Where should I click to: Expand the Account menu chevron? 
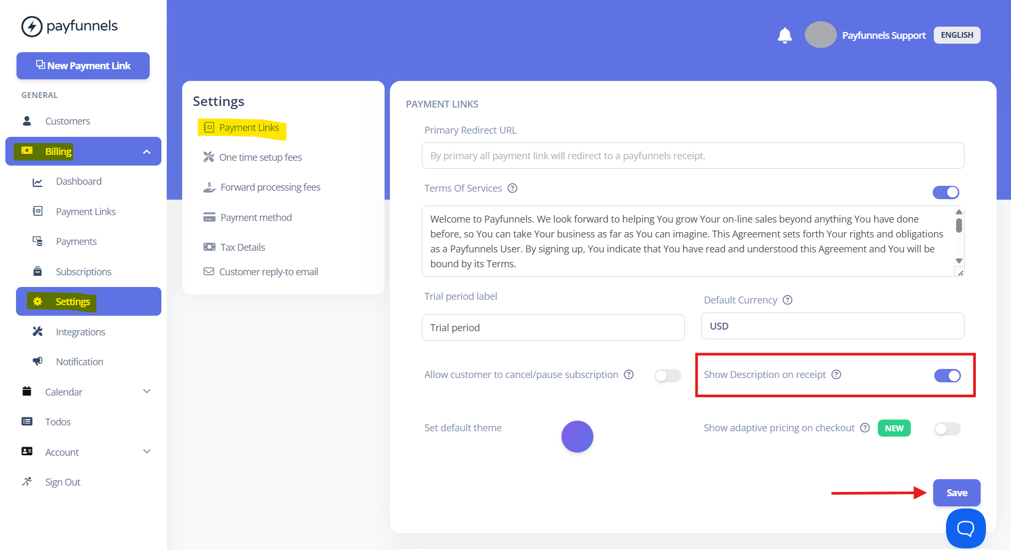point(147,452)
